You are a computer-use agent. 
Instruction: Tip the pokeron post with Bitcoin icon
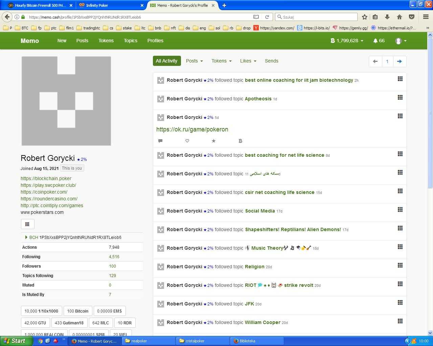pos(240,141)
